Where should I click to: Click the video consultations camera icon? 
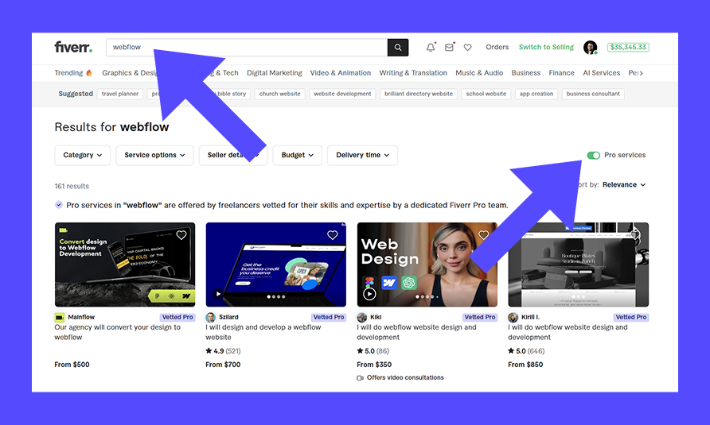(x=361, y=377)
